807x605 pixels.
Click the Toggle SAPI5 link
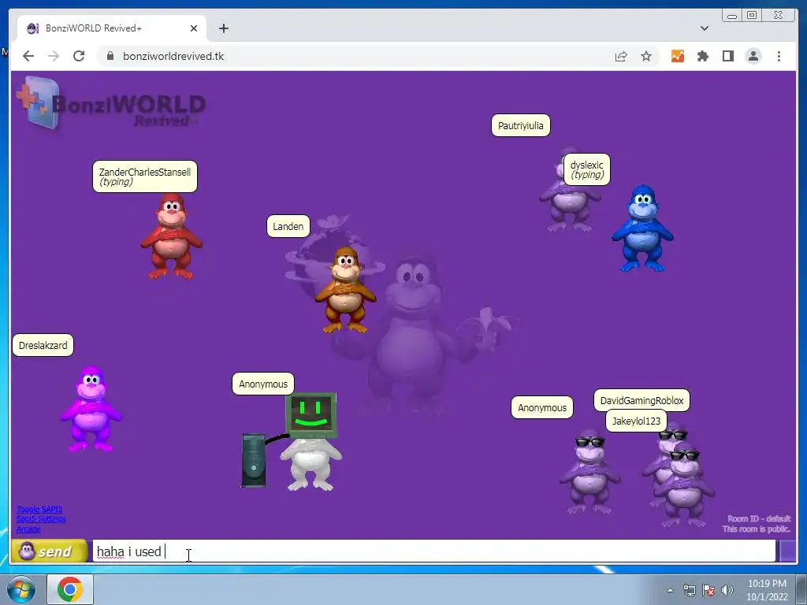[x=39, y=510]
